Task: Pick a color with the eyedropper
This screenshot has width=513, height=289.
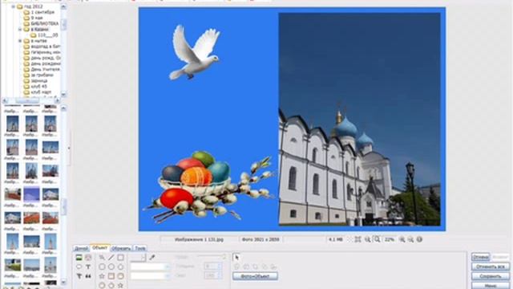Action: point(151,258)
